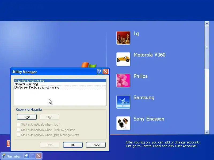214x160 pixels.
Task: Toggle 'Start automatically when I log in'
Action: tap(18, 125)
